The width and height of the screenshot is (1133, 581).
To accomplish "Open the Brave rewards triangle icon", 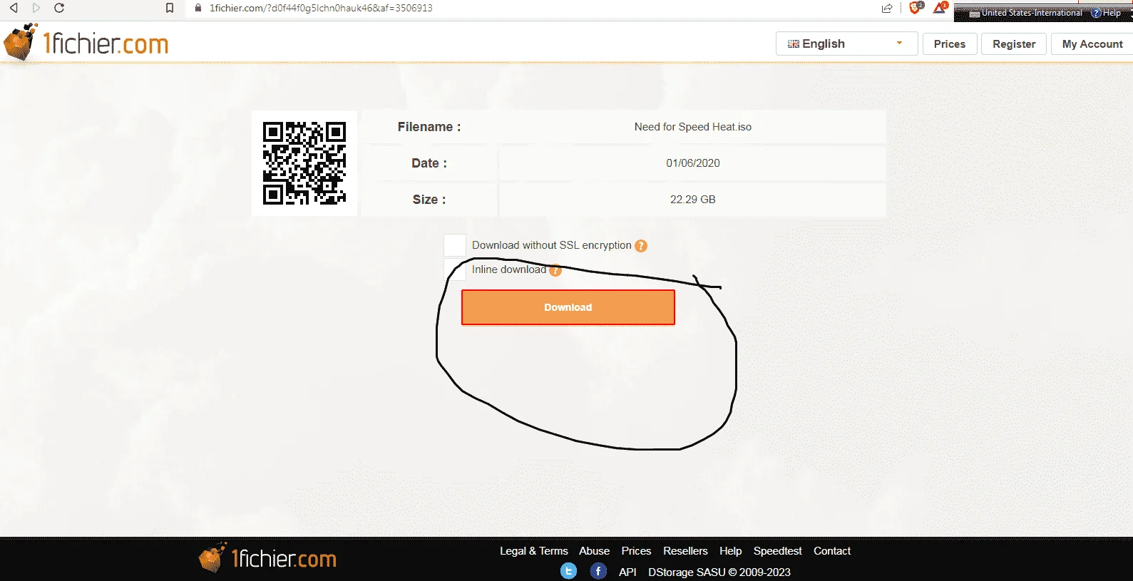I will 940,8.
